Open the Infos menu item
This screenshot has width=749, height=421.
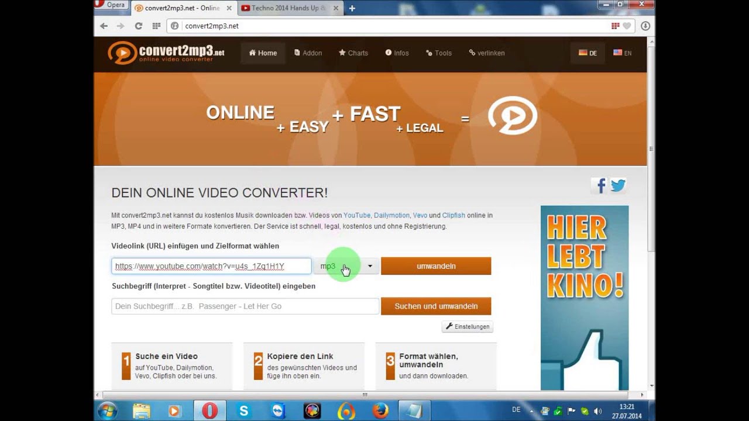(x=397, y=53)
